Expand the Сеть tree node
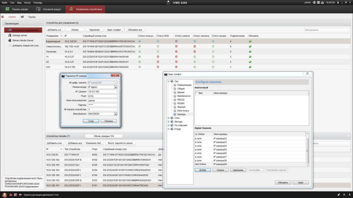This screenshot has height=198, width=353. [x=169, y=118]
